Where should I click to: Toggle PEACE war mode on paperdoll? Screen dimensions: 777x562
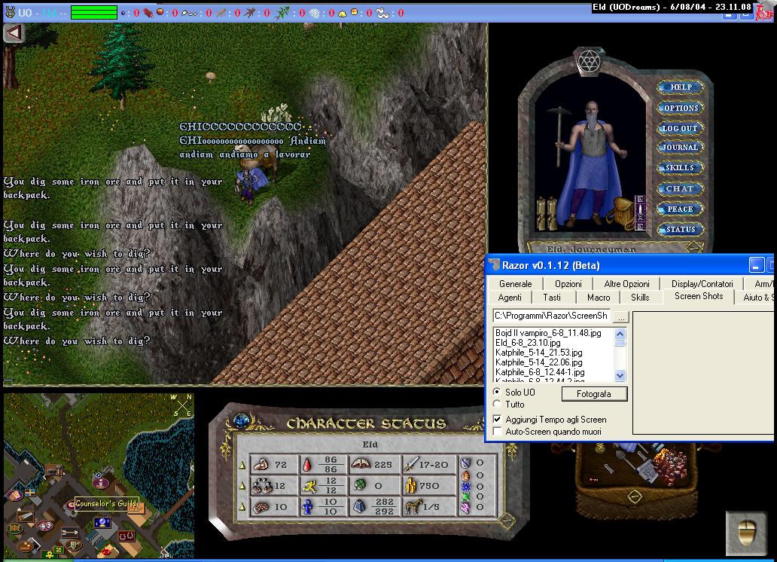pyautogui.click(x=680, y=209)
